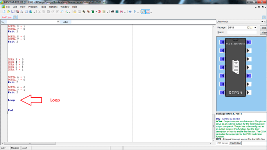Click the green chip Compile icon
The height and width of the screenshot is (150, 267).
coord(93,12)
